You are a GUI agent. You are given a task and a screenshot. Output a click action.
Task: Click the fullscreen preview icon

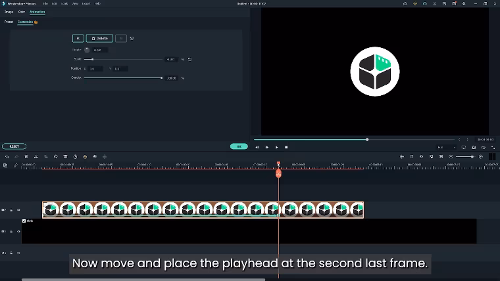[493, 147]
